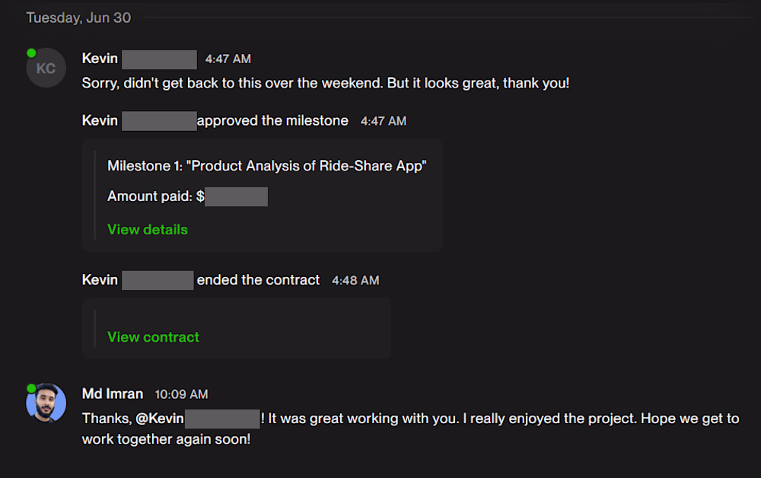This screenshot has width=761, height=478.
Task: Click the 10:09 AM message timestamp
Action: click(182, 394)
